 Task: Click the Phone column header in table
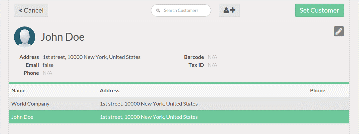click(x=317, y=91)
